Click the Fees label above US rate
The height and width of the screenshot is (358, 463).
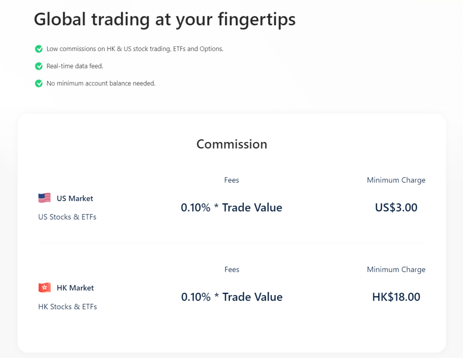(231, 180)
